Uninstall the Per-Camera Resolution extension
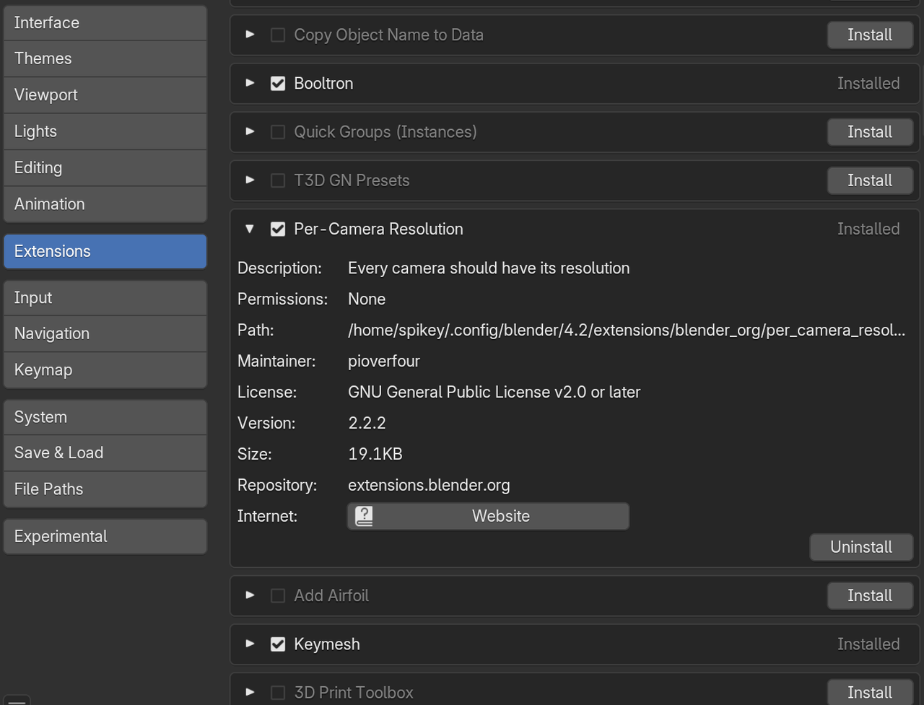Screen dimensions: 924x705 tap(860, 547)
